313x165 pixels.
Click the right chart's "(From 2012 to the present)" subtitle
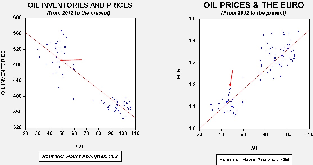tap(254, 13)
